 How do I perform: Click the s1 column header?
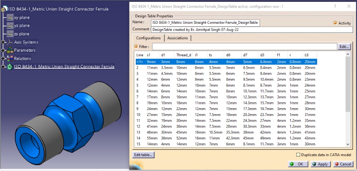click(x=152, y=55)
